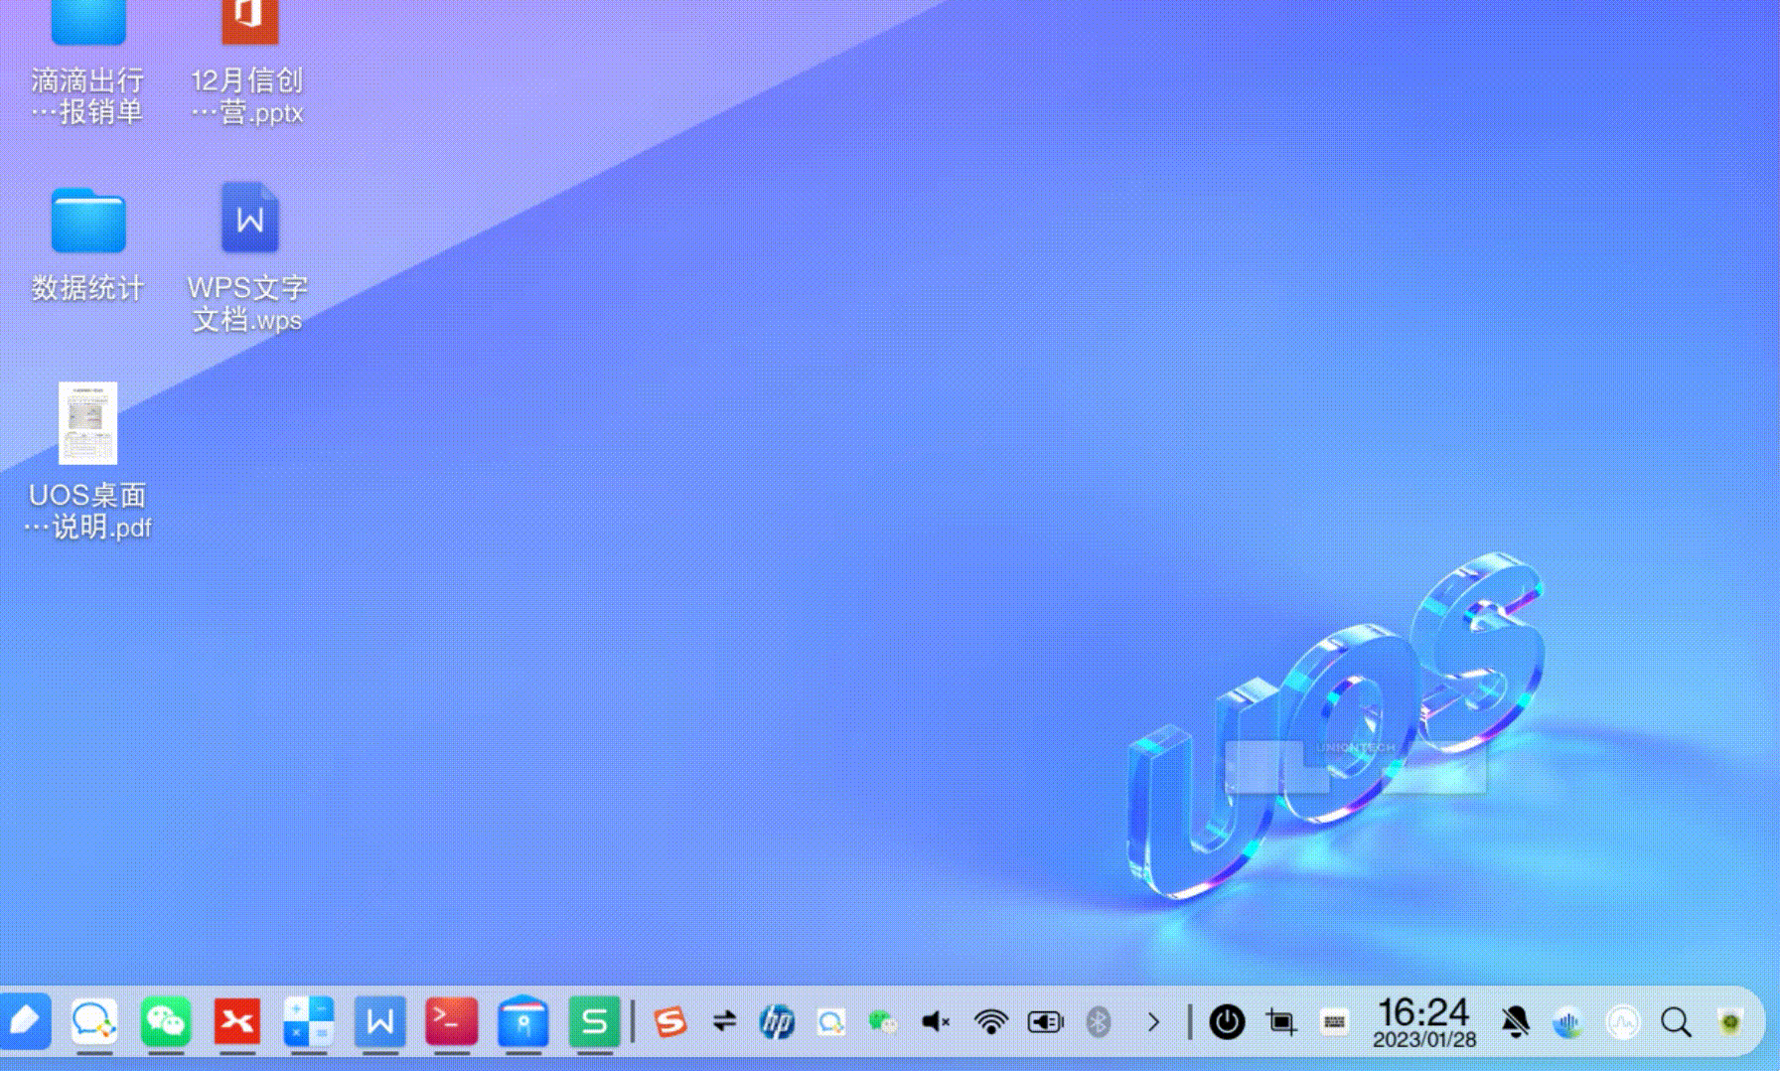Open the voice assistant waveform icon
The width and height of the screenshot is (1780, 1071).
pos(1568,1021)
